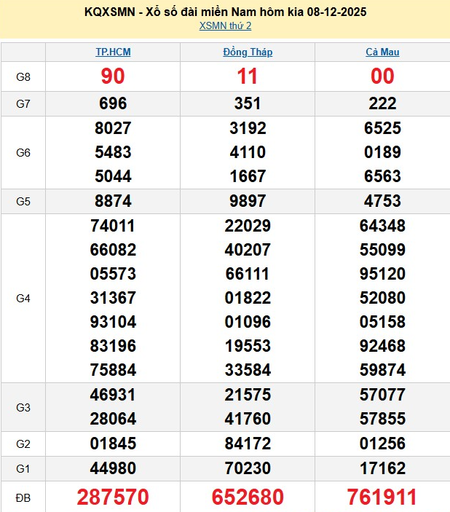
Task: Click the G3 number 57855
Action: [382, 419]
